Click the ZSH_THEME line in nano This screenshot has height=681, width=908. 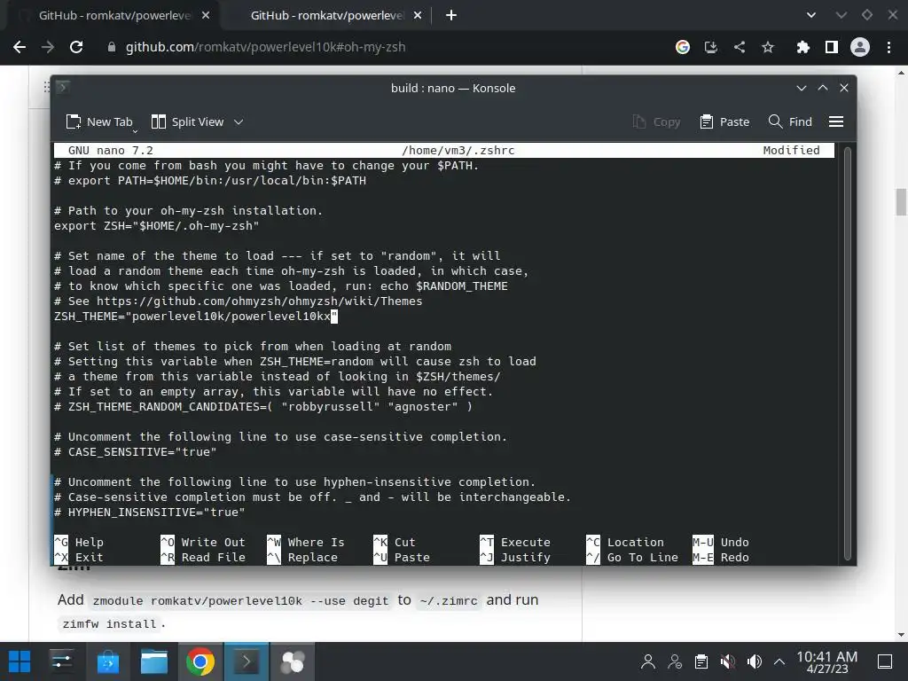tap(196, 317)
